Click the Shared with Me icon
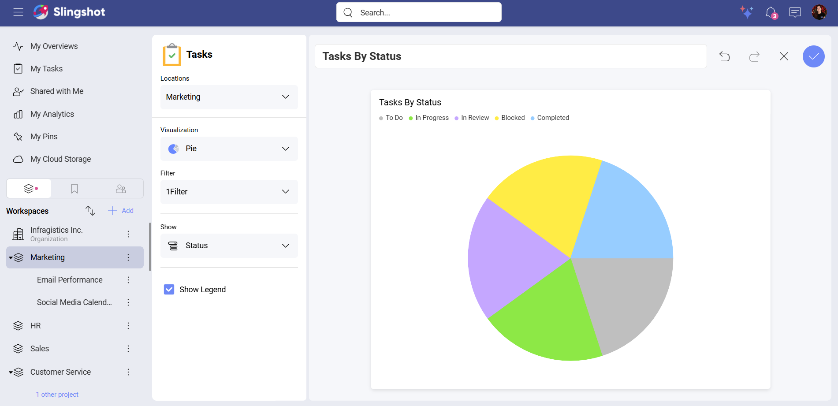 18,91
